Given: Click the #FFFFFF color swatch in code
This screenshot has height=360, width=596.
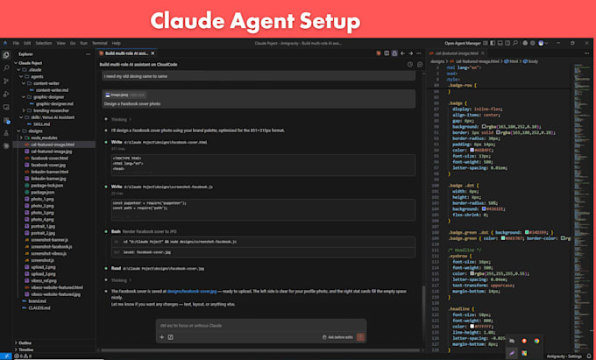Looking at the screenshot, I should click(x=472, y=326).
